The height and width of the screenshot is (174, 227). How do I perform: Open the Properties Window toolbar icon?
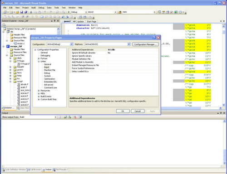(x=163, y=12)
